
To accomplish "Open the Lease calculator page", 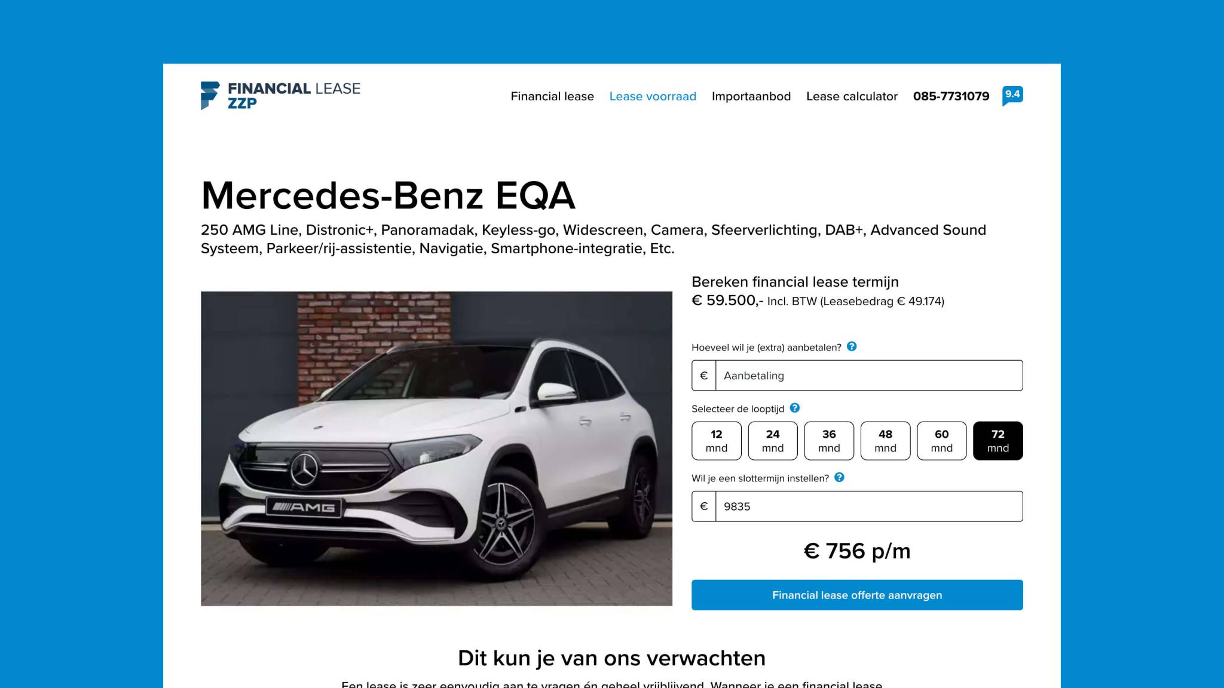I will pos(852,96).
